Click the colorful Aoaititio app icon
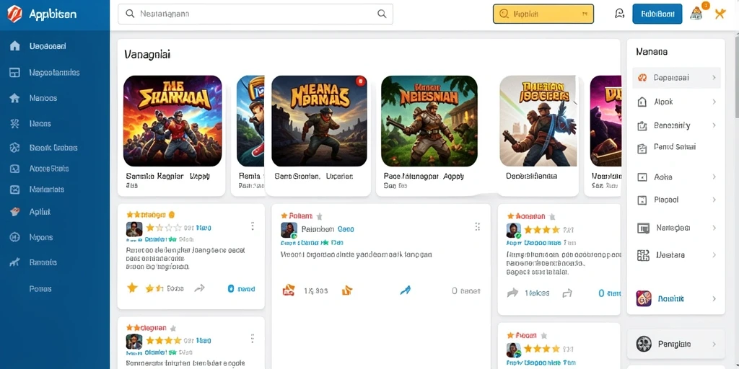The height and width of the screenshot is (369, 739). coord(644,298)
